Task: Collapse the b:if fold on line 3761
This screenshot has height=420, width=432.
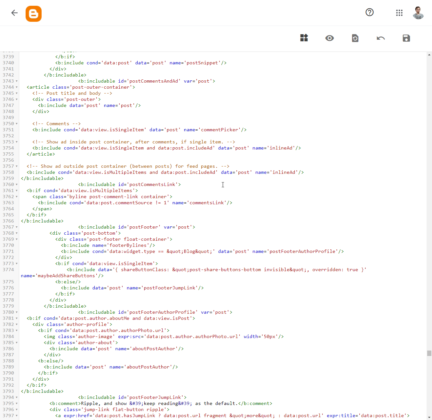Action: [x=17, y=190]
